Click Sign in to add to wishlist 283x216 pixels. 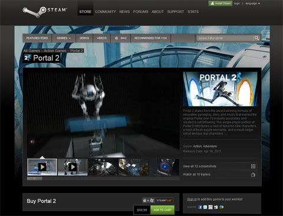(192, 199)
